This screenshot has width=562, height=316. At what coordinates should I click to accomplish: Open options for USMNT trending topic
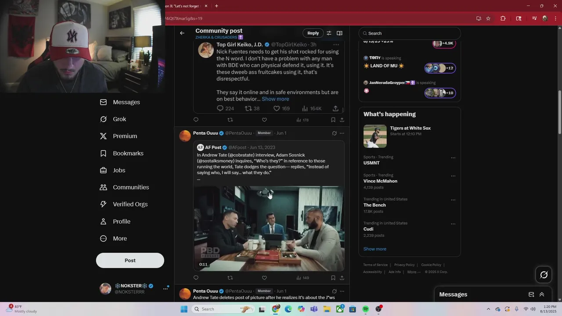(453, 158)
